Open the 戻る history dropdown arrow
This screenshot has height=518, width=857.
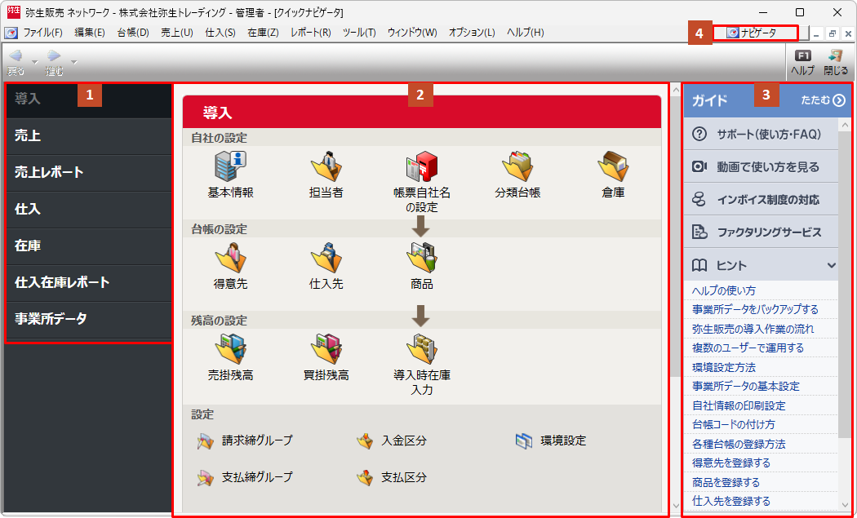pos(34,61)
